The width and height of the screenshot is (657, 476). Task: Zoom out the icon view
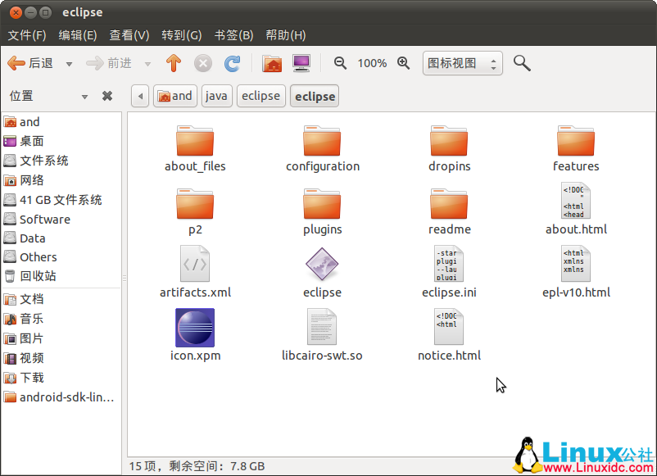point(340,63)
